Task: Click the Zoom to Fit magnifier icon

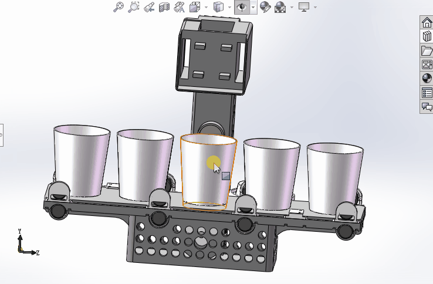Action: coord(119,7)
